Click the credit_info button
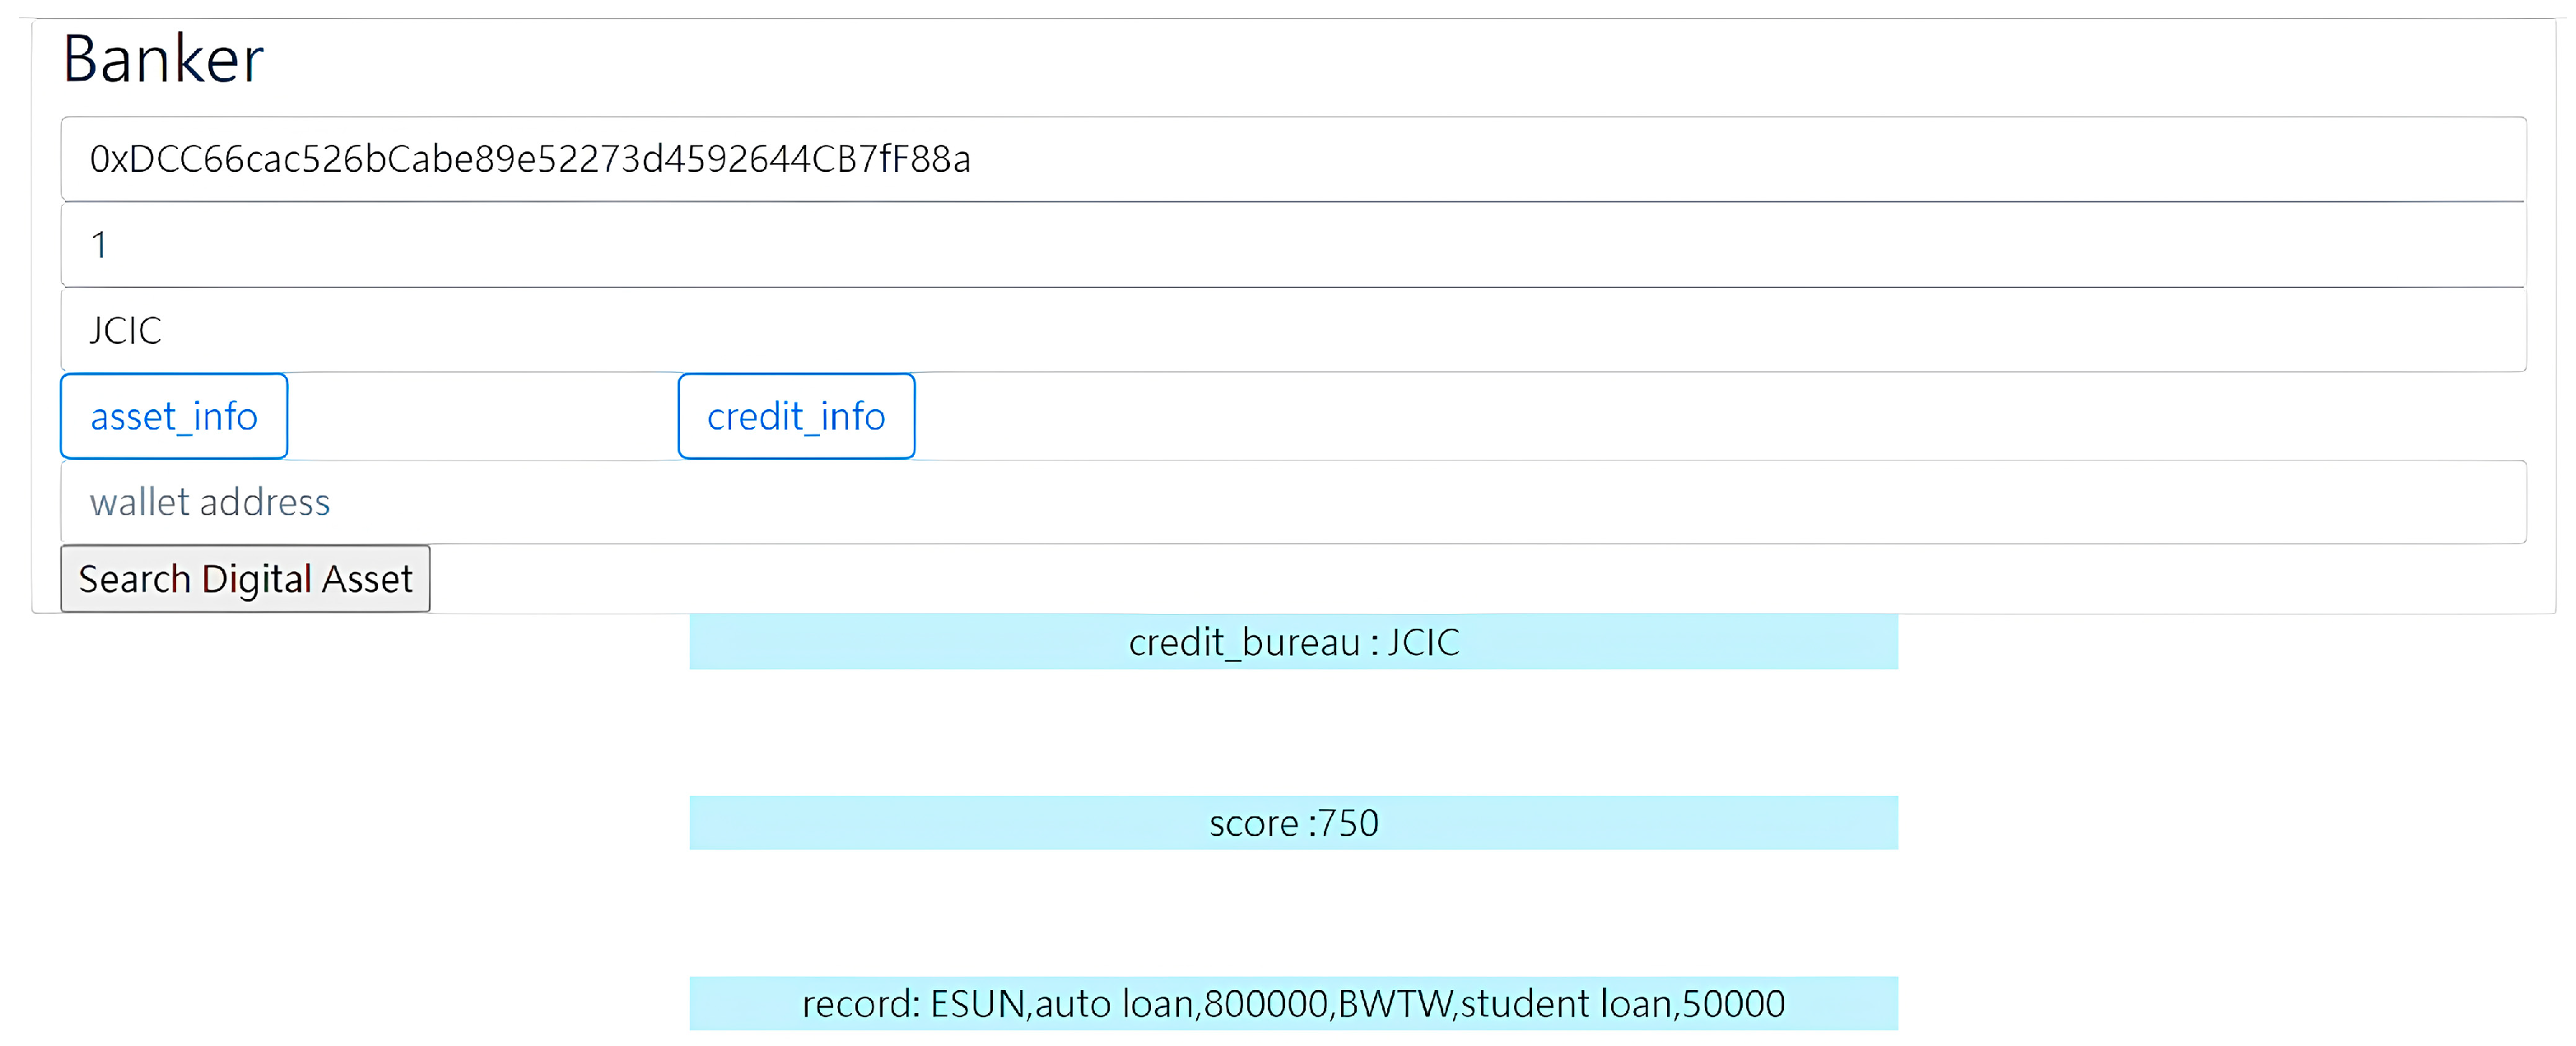The height and width of the screenshot is (1046, 2576). point(796,416)
